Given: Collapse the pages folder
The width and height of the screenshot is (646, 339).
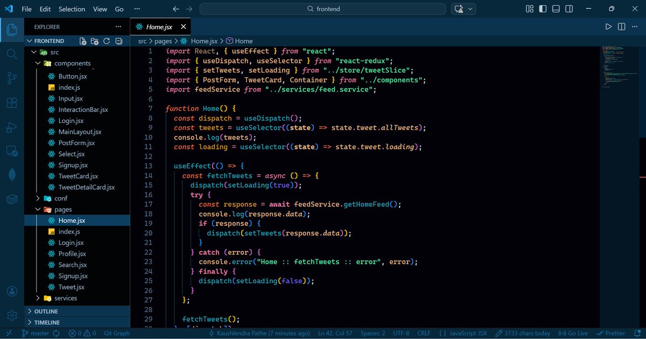Looking at the screenshot, I should 38,210.
